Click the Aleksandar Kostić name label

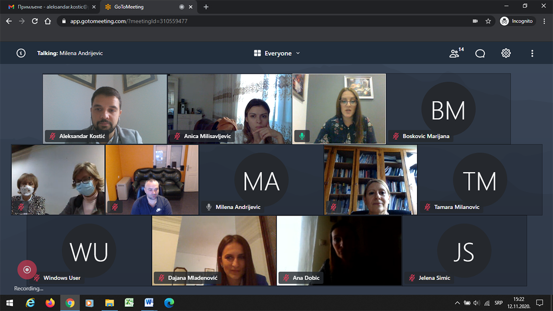pyautogui.click(x=82, y=136)
